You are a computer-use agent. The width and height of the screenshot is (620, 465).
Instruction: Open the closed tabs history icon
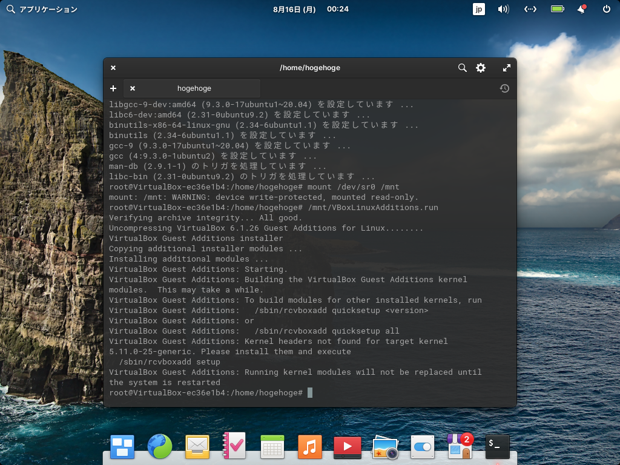click(x=504, y=88)
